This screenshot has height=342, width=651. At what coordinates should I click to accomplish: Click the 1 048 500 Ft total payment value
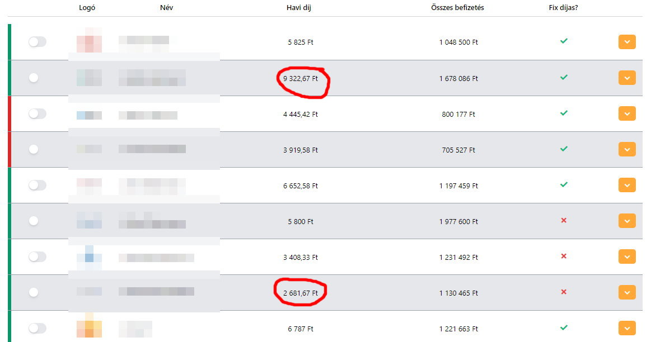pyautogui.click(x=458, y=42)
